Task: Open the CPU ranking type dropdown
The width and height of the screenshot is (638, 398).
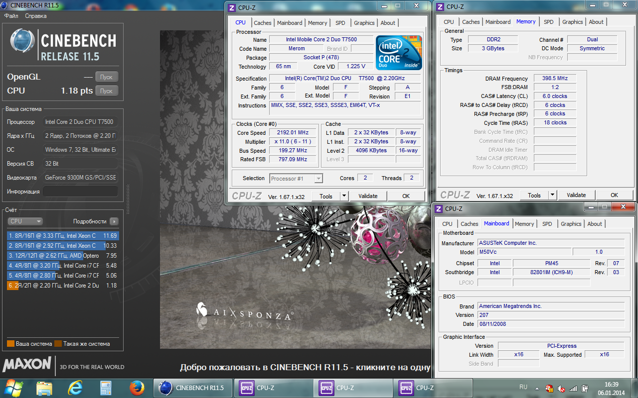Action: click(25, 221)
